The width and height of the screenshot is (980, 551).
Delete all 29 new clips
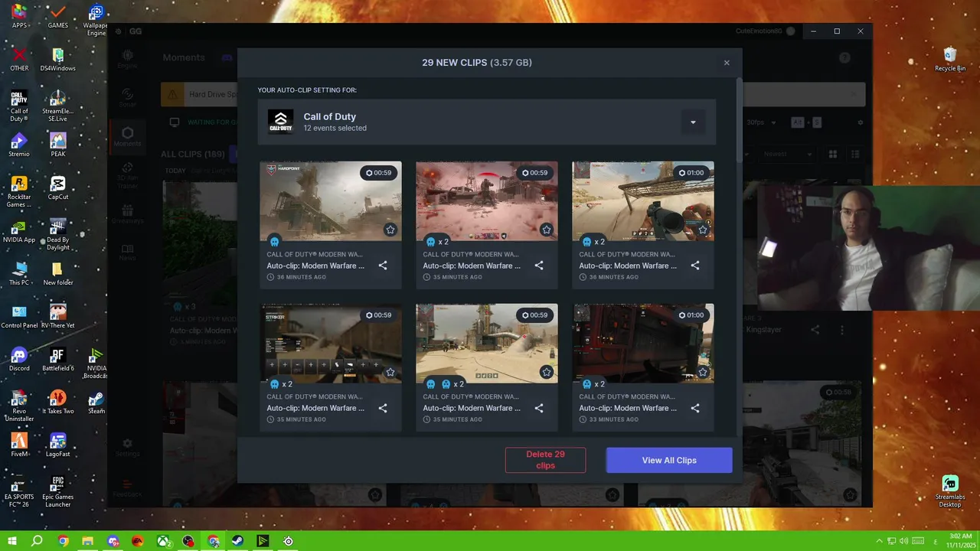coord(545,460)
